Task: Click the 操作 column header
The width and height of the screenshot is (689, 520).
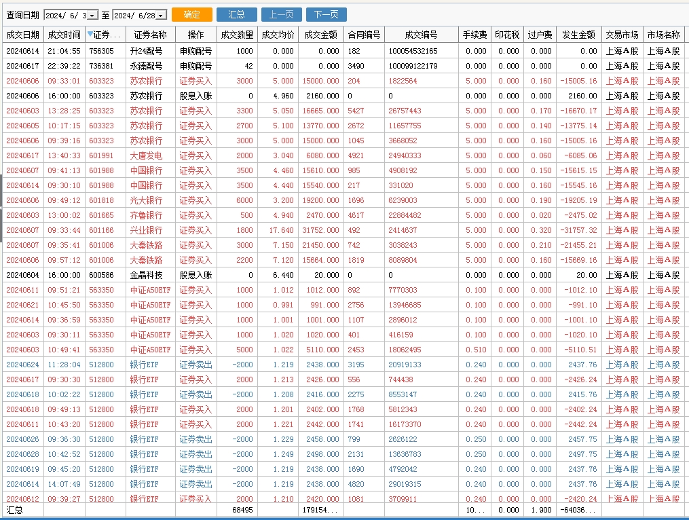Action: [x=196, y=35]
